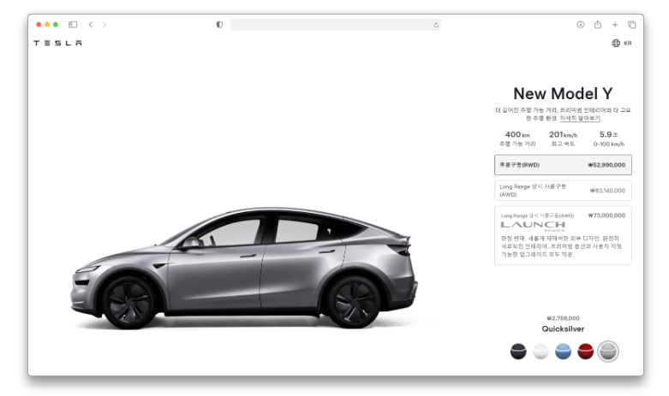Minimize the window with the yellow button
The width and height of the screenshot is (669, 396).
(47, 25)
